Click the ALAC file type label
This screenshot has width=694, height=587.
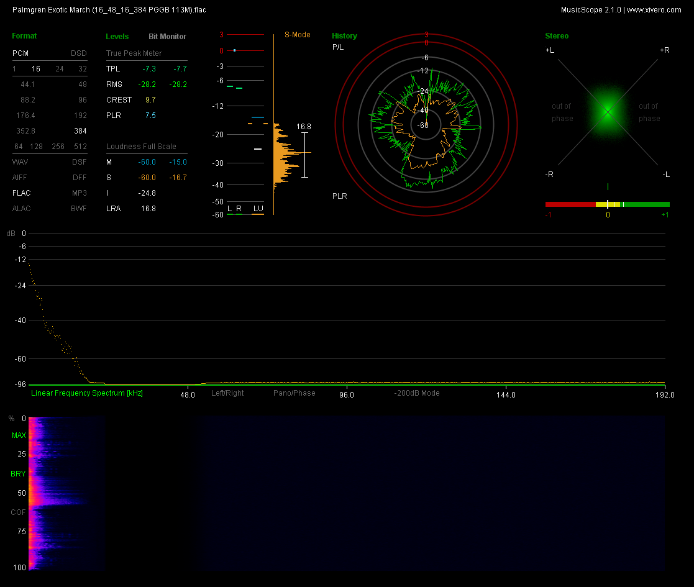tap(22, 208)
